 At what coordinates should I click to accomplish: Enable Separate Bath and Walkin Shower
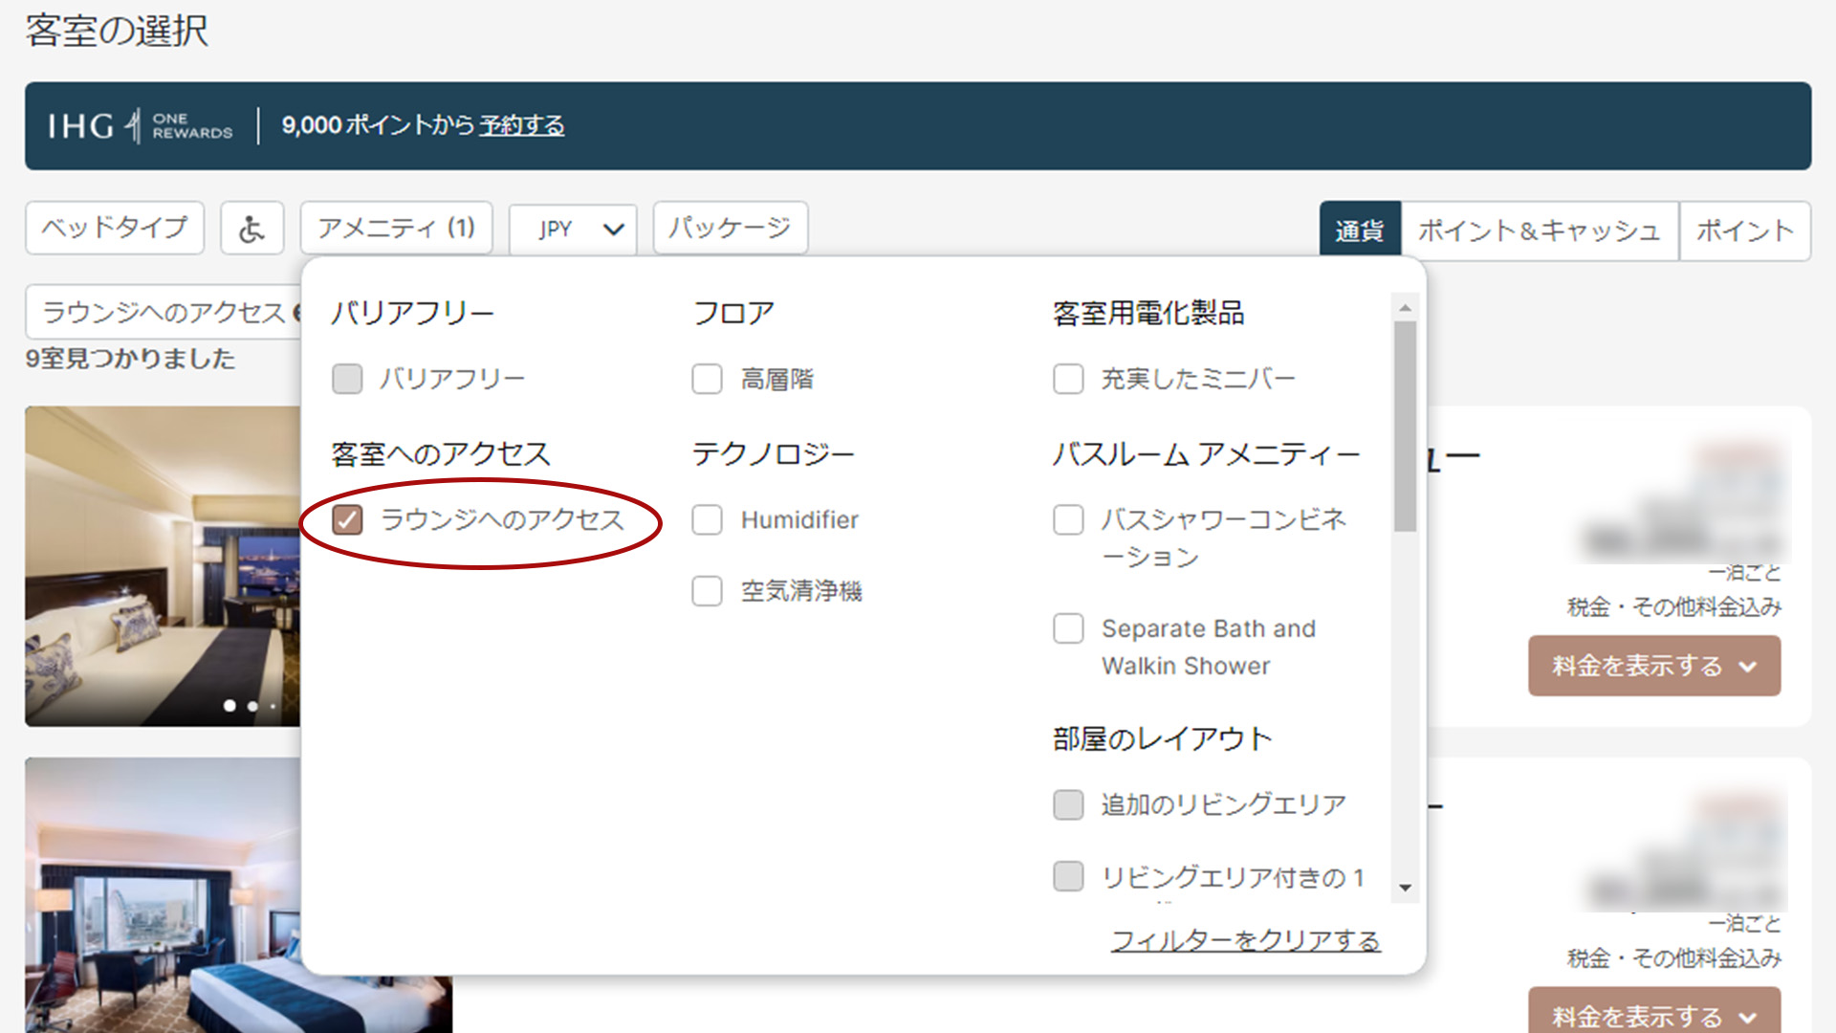pos(1067,628)
